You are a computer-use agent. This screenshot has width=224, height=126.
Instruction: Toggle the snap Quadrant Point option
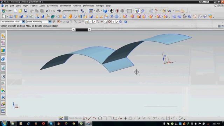click(110, 22)
